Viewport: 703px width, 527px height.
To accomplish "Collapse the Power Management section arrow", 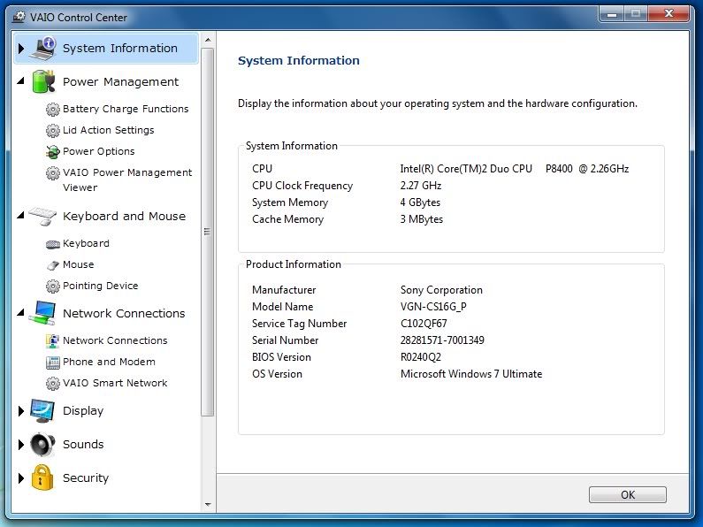I will (20, 81).
